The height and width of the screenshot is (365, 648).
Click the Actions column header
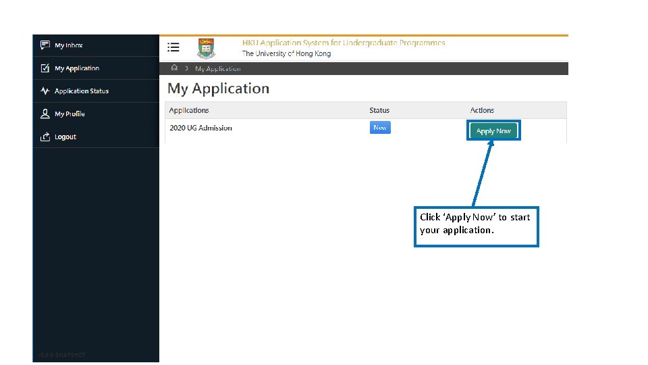pos(482,110)
